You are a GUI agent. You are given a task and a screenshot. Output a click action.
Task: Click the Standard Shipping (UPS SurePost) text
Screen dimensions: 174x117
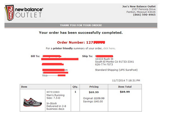[x=116, y=70]
